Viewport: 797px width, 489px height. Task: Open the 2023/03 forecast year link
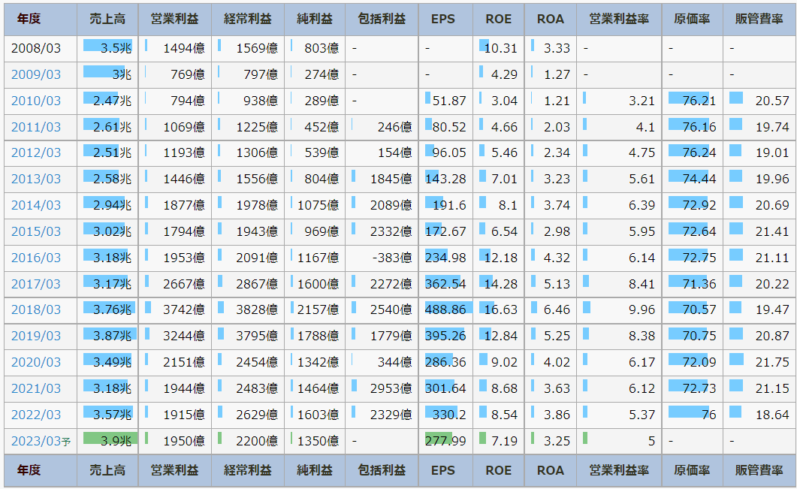[41, 441]
